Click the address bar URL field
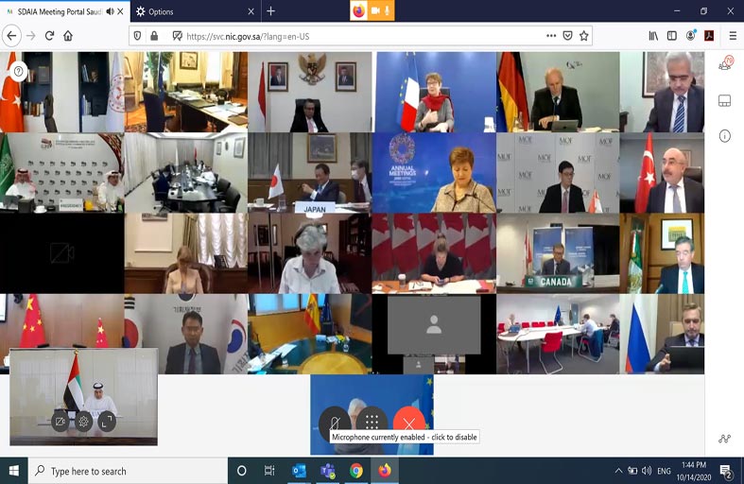 [359, 36]
